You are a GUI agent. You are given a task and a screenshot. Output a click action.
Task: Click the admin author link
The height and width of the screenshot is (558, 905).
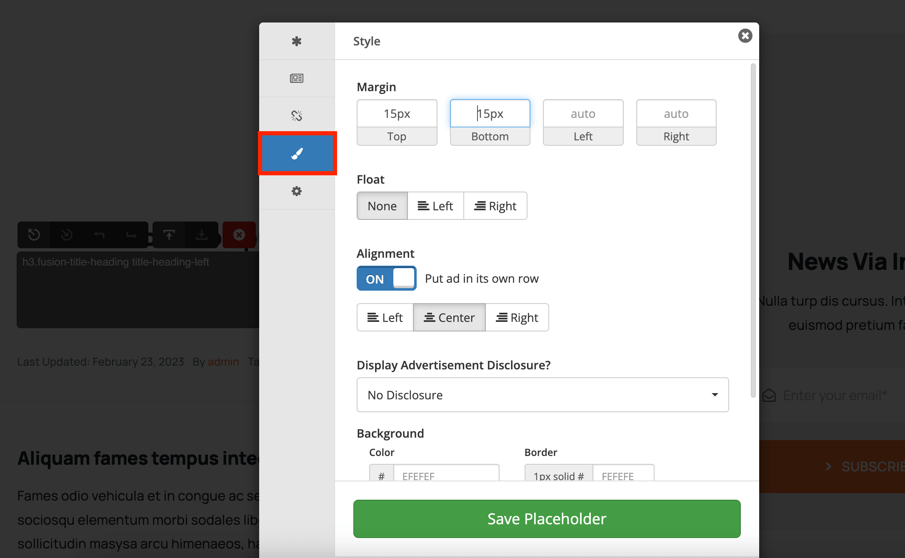pos(223,361)
